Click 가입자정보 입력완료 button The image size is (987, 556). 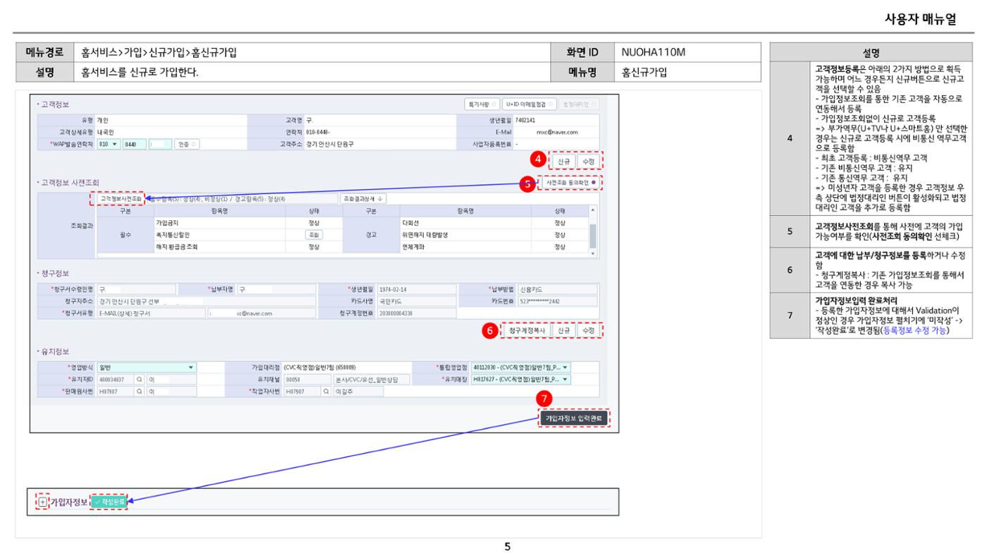[x=575, y=418]
